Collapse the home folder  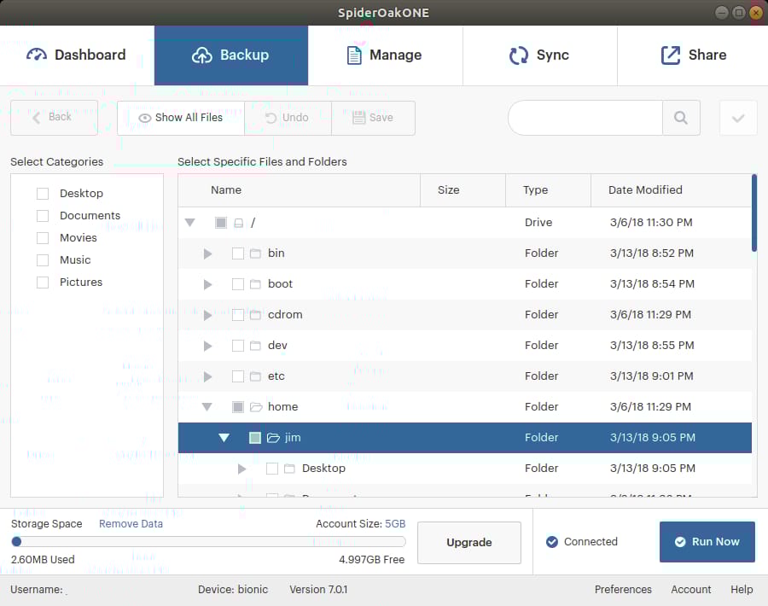click(x=207, y=407)
